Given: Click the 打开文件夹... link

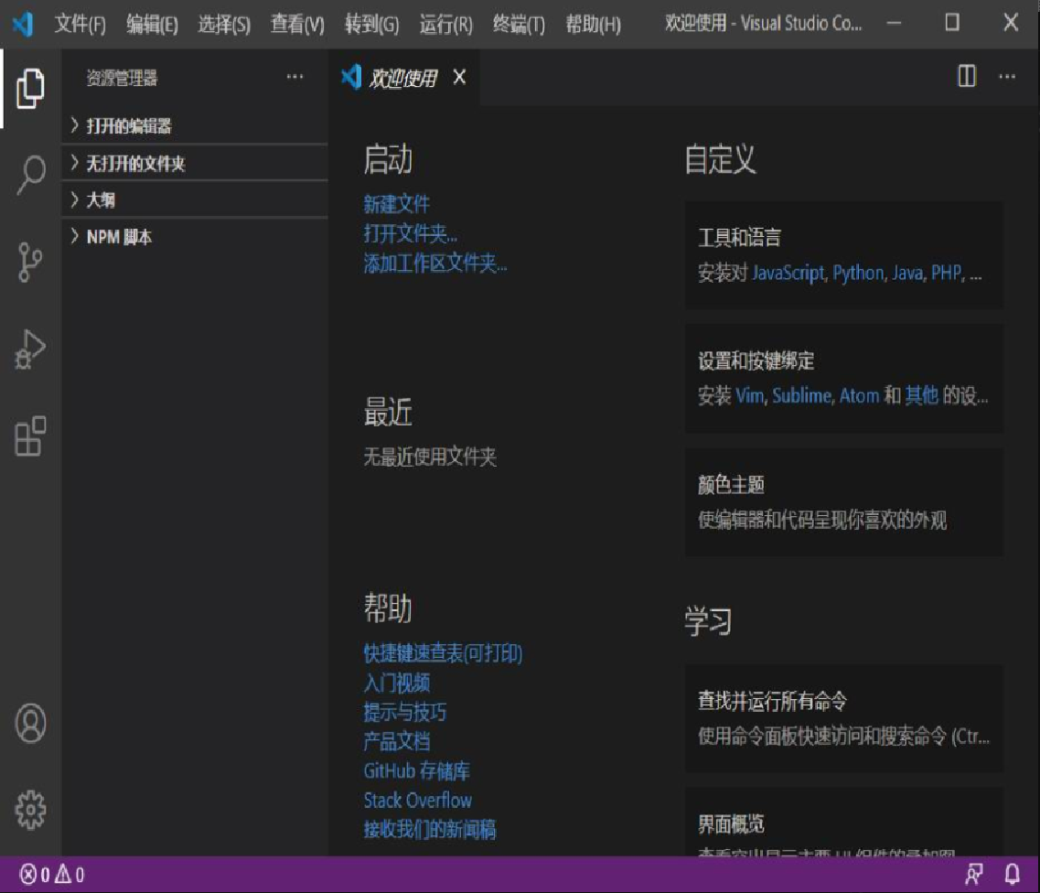Looking at the screenshot, I should coord(410,233).
